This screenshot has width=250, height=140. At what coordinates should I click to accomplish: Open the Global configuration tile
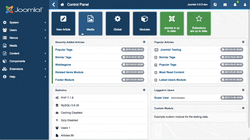coord(118,23)
